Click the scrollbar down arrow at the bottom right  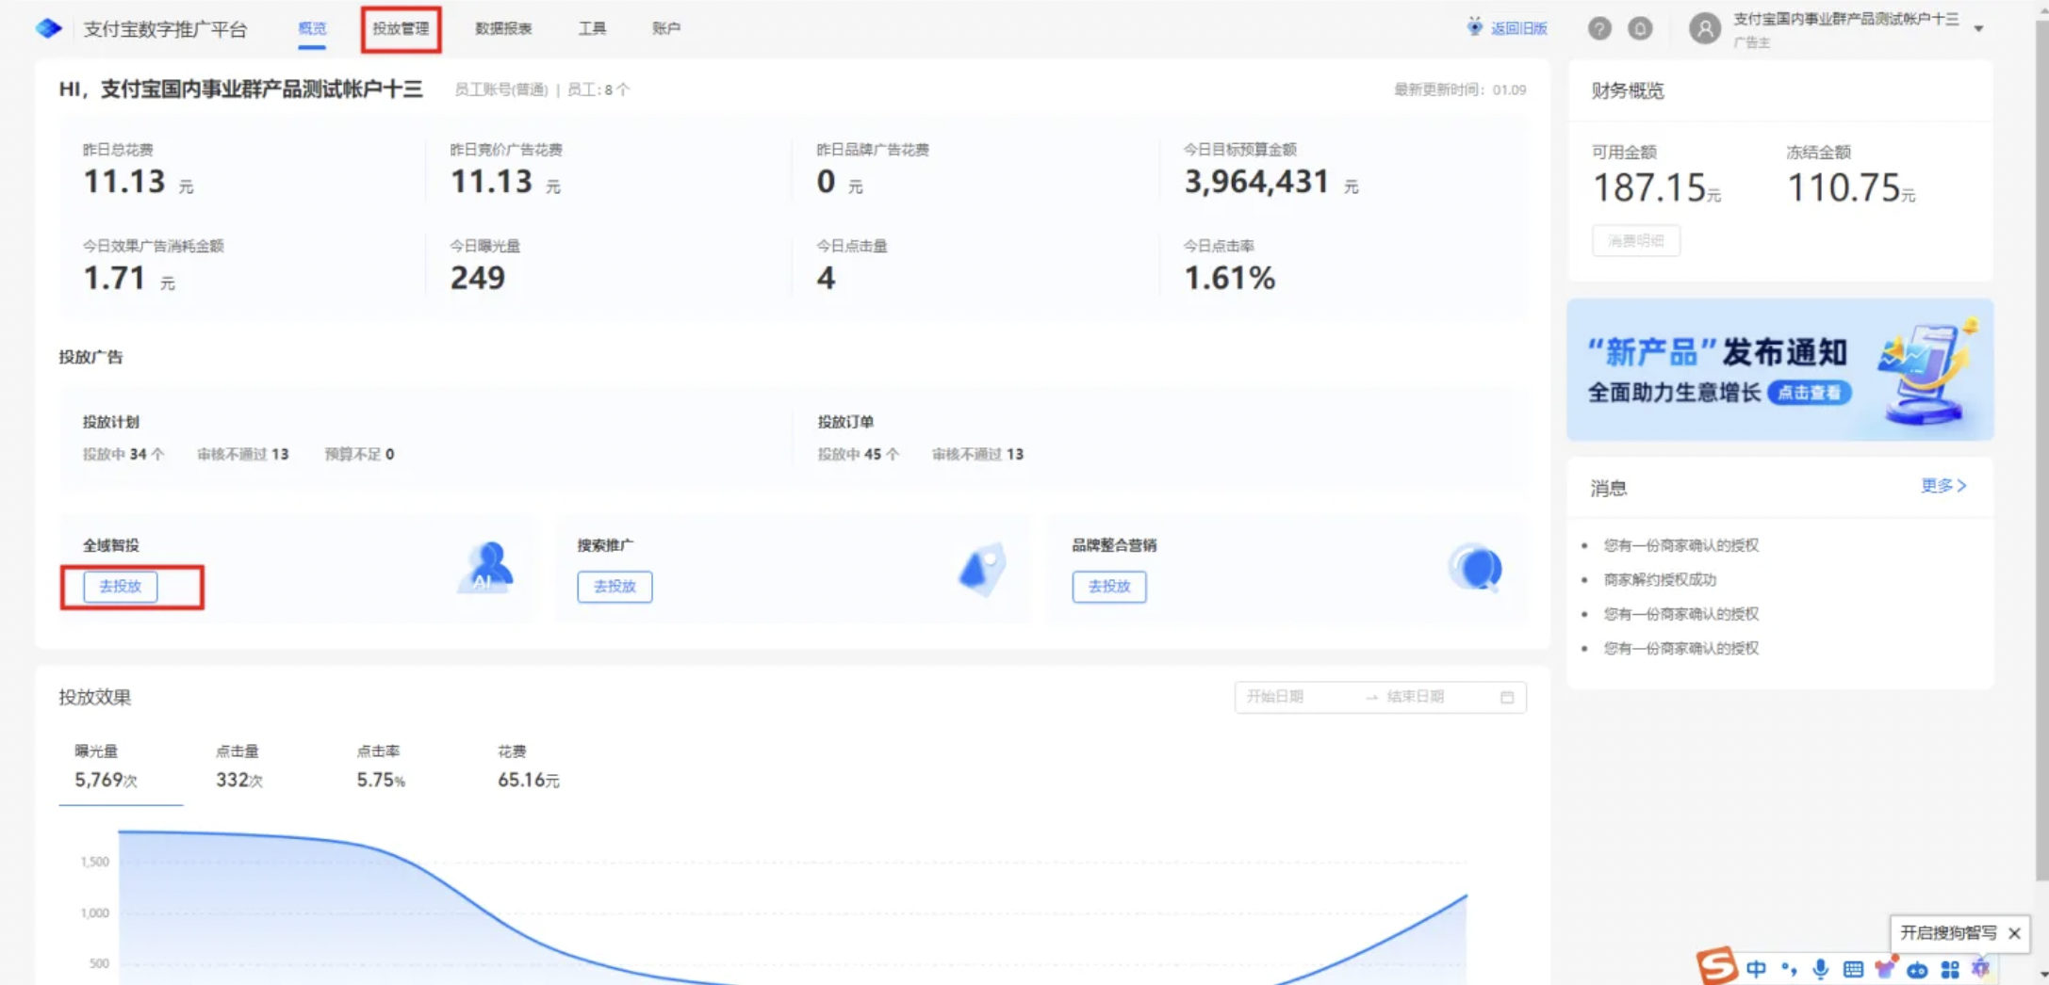tap(2041, 976)
